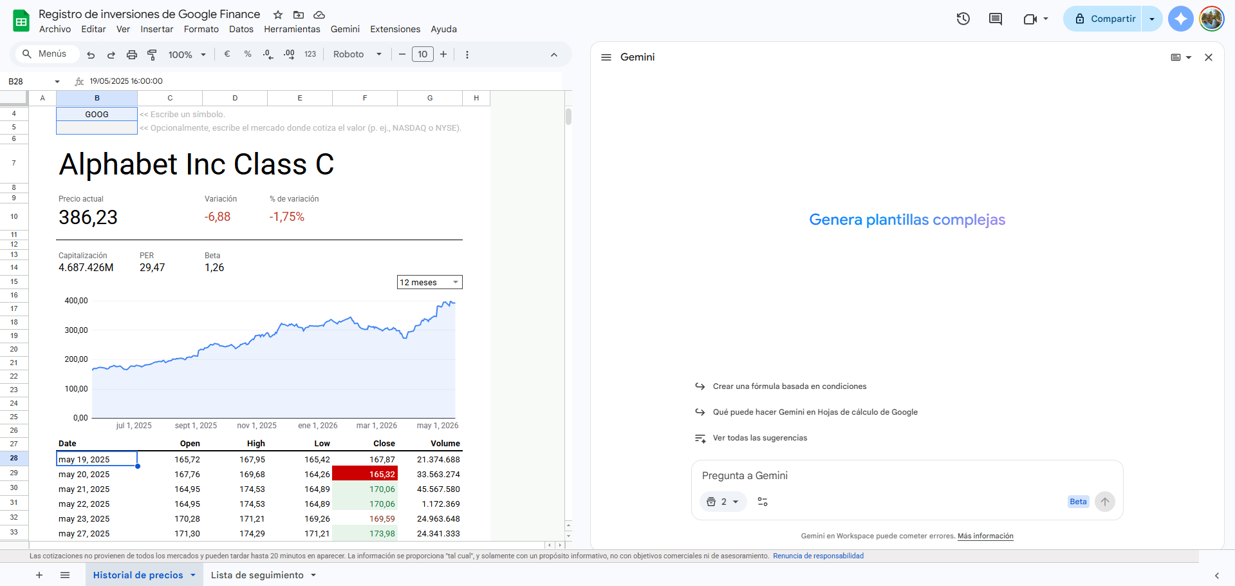Viewport: 1235px width, 586px height.
Task: Click the Gemini send arrow button
Action: click(x=1105, y=502)
